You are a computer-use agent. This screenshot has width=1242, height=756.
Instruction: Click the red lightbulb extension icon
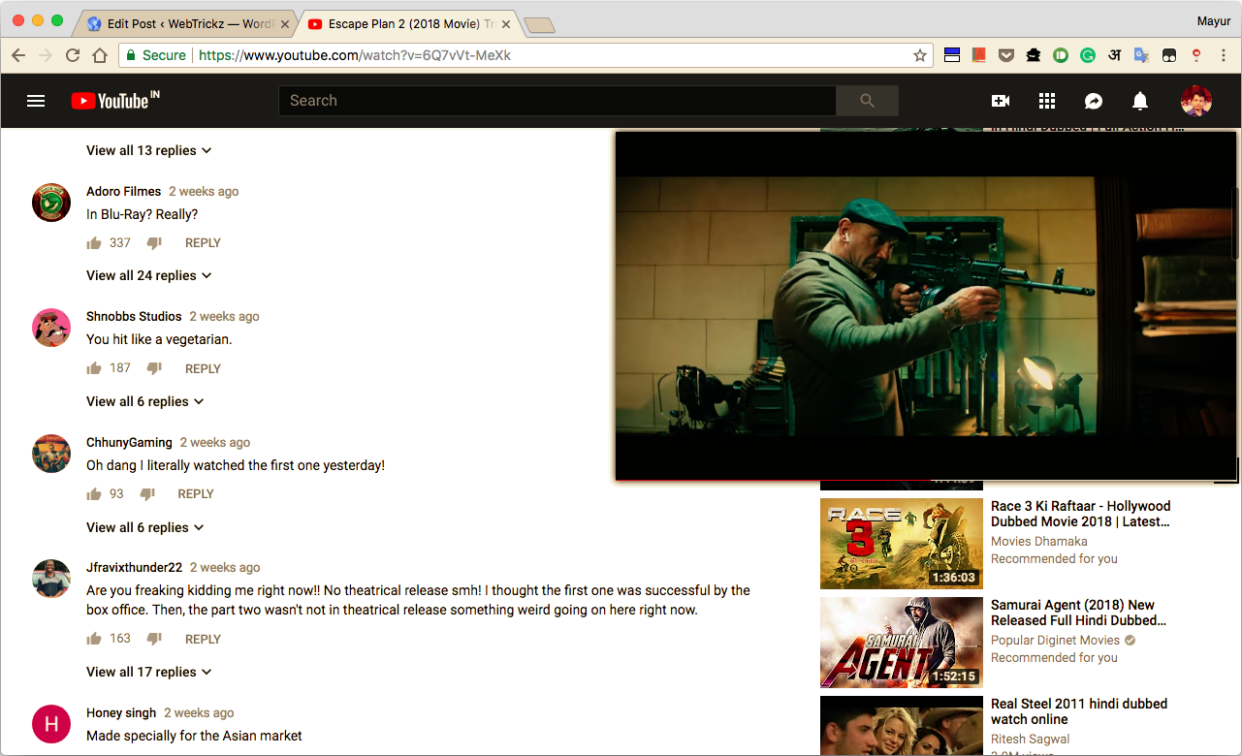click(x=1196, y=55)
